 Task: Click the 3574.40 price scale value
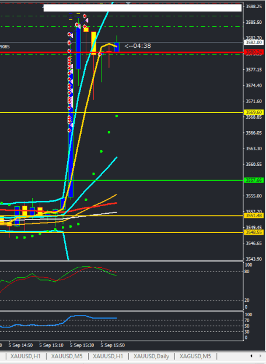254,86
